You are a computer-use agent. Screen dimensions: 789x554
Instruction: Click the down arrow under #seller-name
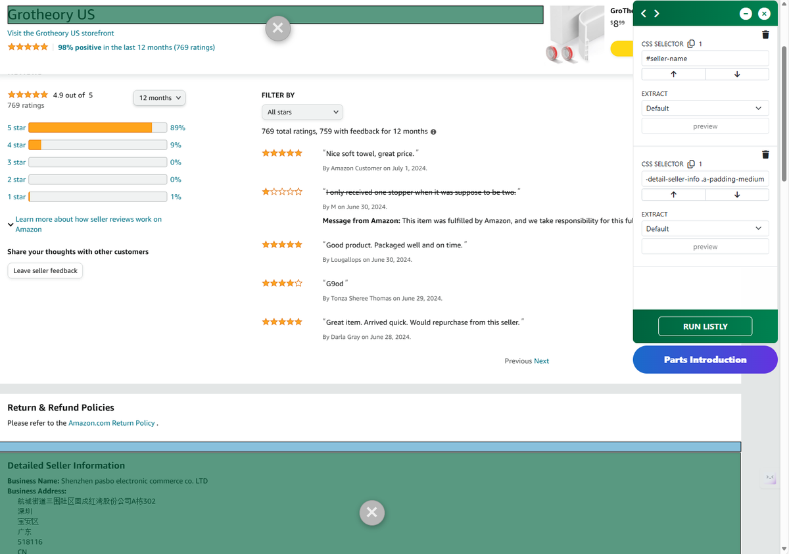point(737,74)
